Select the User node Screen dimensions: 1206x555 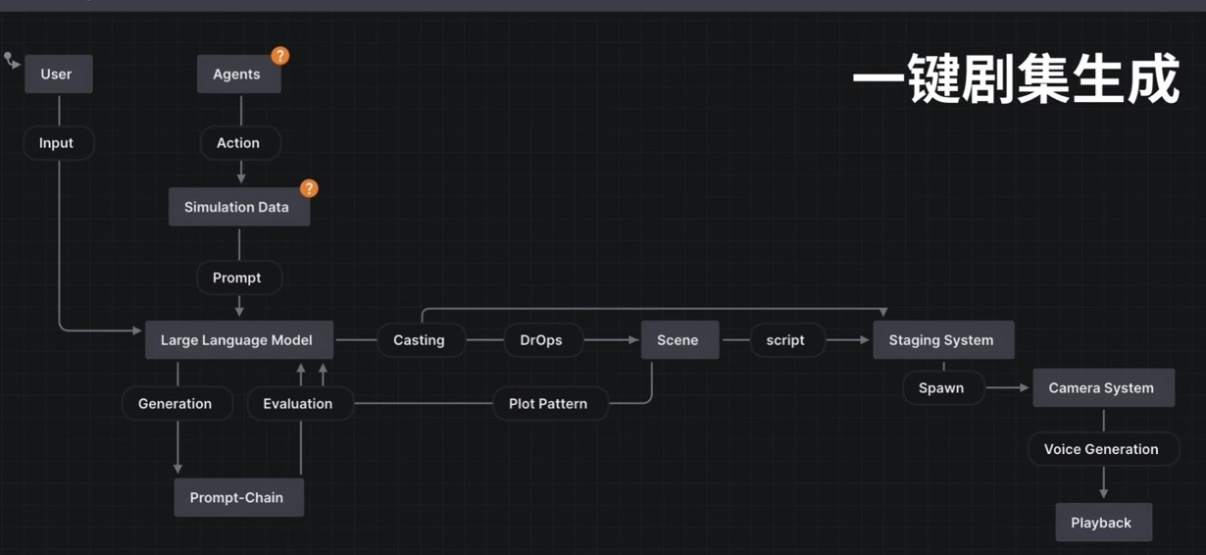(59, 75)
